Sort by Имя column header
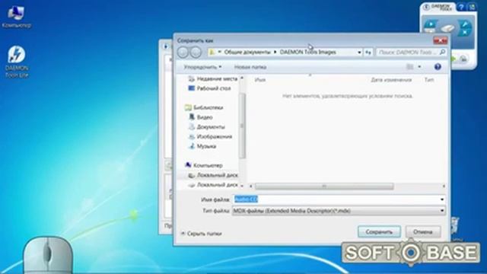Viewport: 487px width, 274px height. point(260,80)
